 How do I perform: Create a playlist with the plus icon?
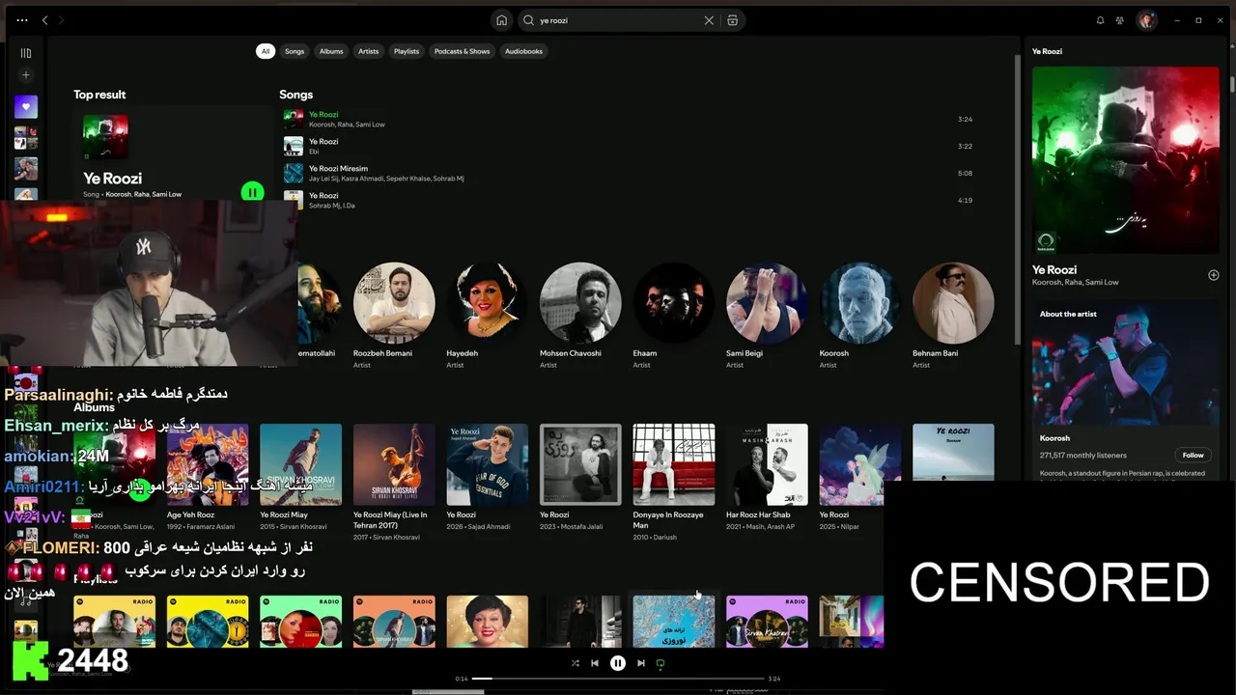click(x=26, y=75)
